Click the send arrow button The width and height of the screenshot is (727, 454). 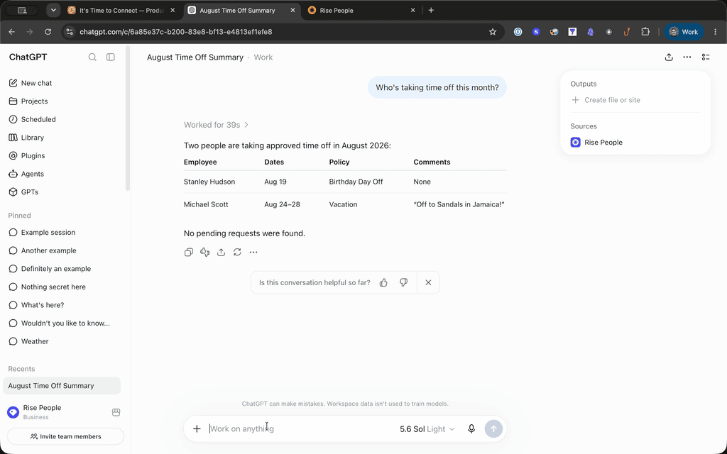pos(493,429)
